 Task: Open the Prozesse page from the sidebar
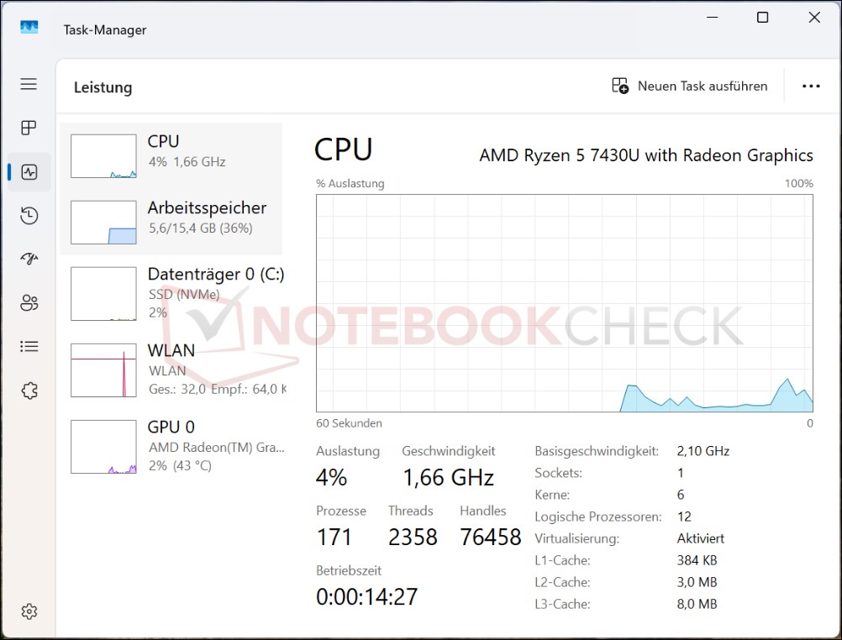tap(29, 128)
